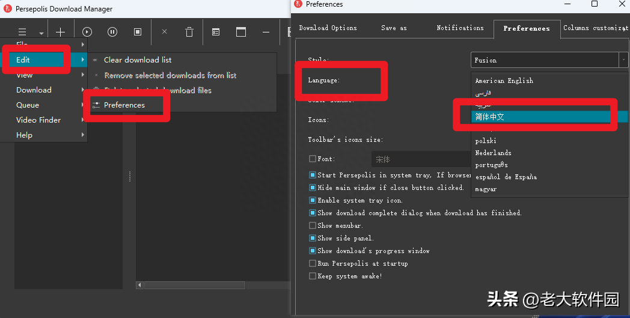Screen dimensions: 630x318
Task: Click the download properties icon
Action: [x=216, y=32]
